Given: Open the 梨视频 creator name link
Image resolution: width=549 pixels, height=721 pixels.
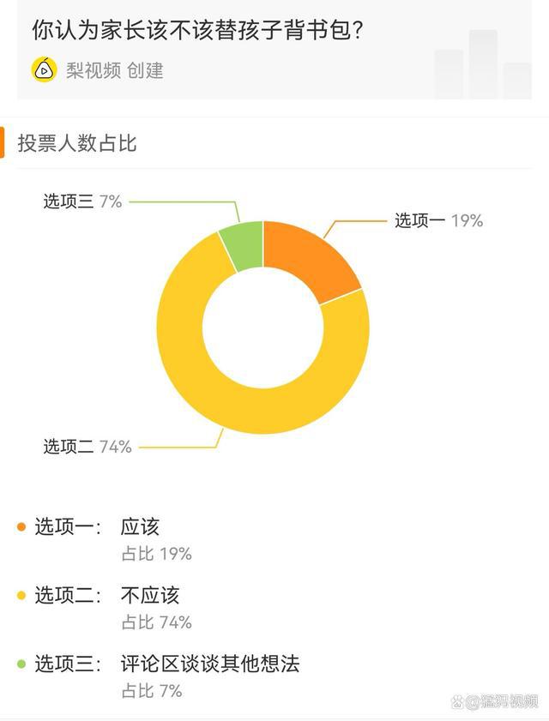Looking at the screenshot, I should pyautogui.click(x=94, y=70).
